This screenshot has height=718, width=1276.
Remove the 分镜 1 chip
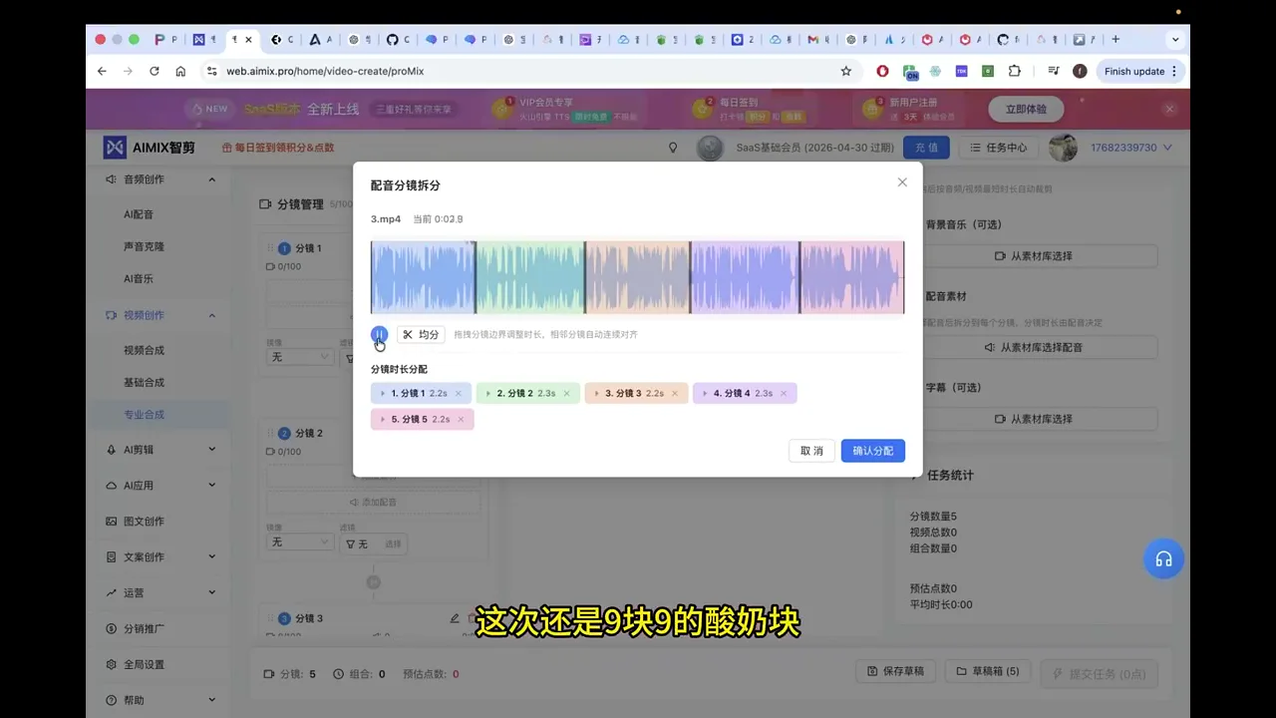point(459,394)
